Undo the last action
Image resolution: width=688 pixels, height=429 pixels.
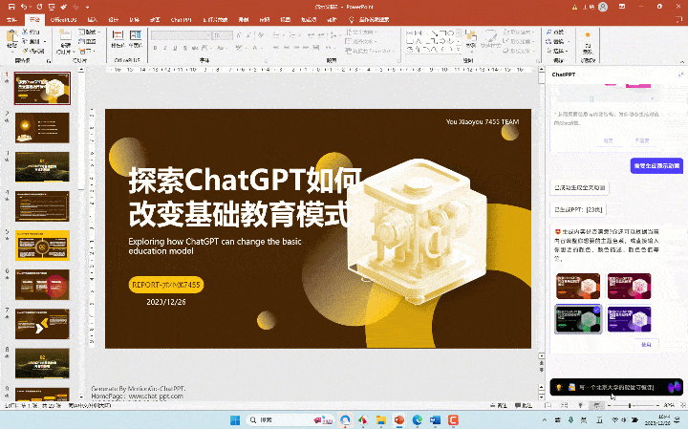(x=24, y=7)
